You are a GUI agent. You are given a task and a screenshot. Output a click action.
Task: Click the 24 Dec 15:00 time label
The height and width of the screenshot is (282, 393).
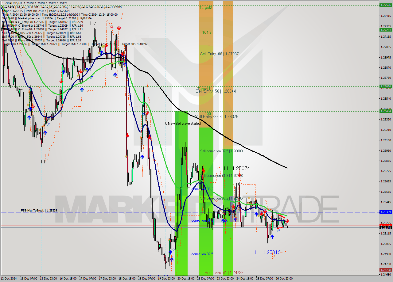click(x=245, y=279)
